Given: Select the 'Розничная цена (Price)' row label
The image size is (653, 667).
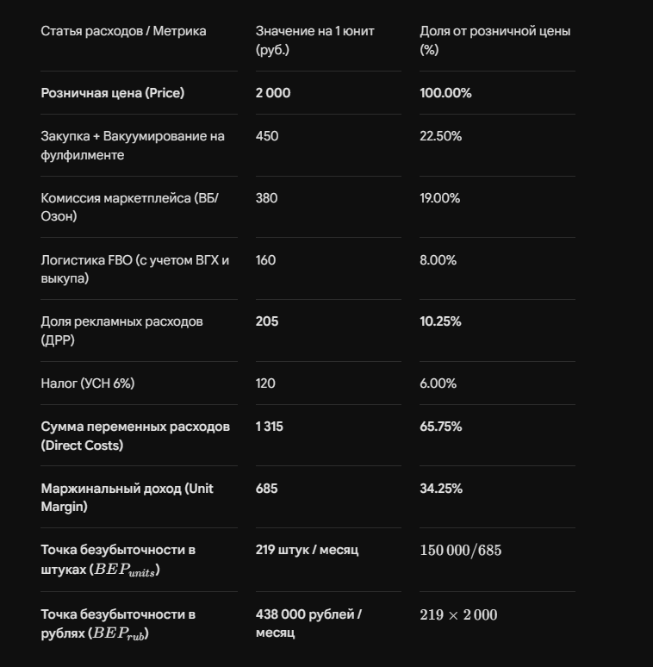Looking at the screenshot, I should (x=113, y=93).
